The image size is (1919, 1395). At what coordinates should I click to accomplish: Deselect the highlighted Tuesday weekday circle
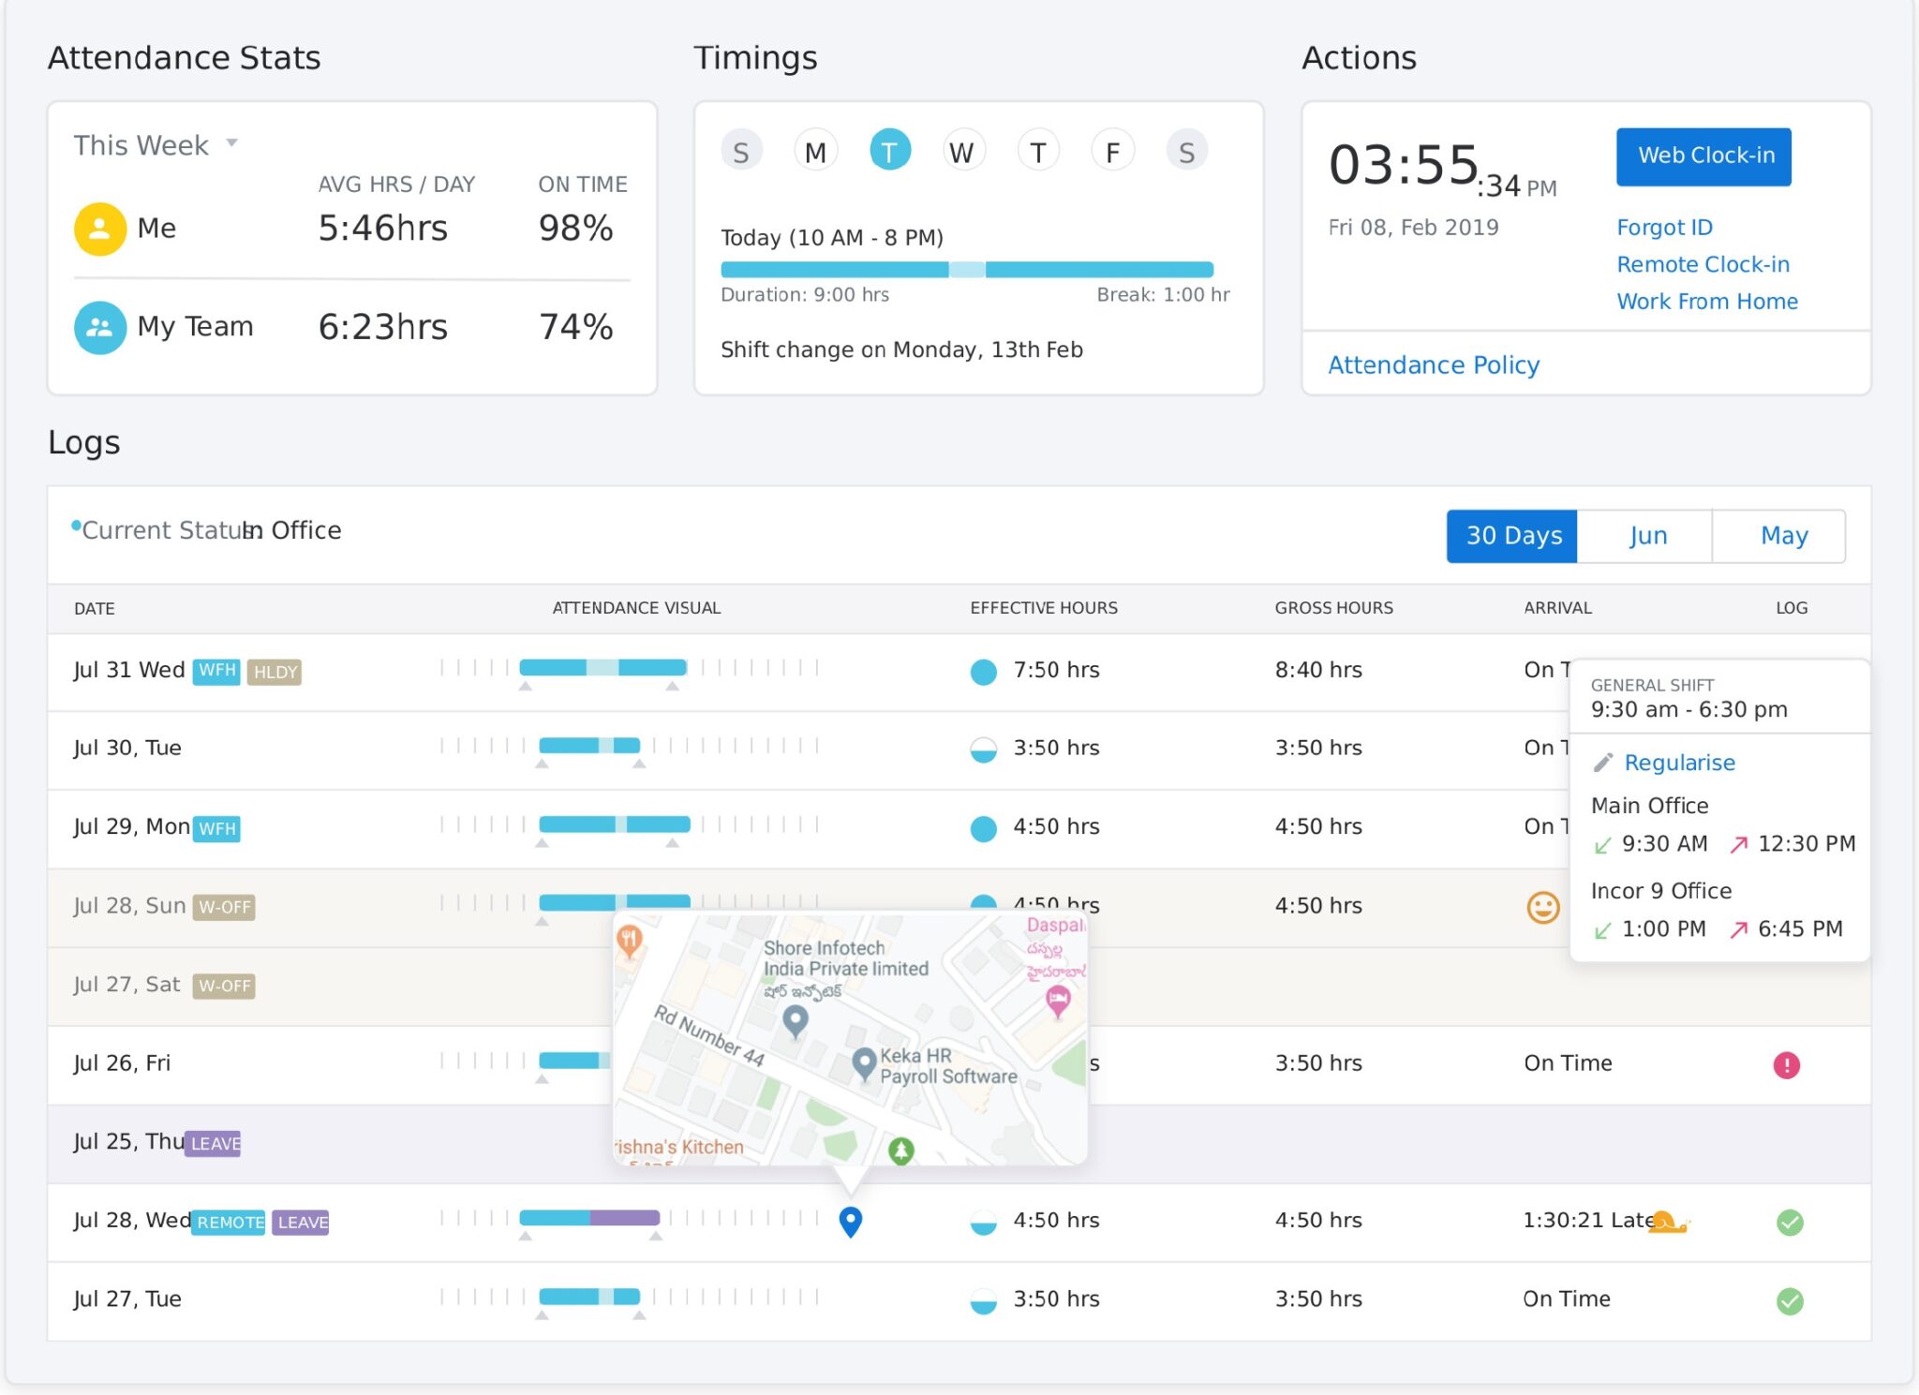pos(889,149)
